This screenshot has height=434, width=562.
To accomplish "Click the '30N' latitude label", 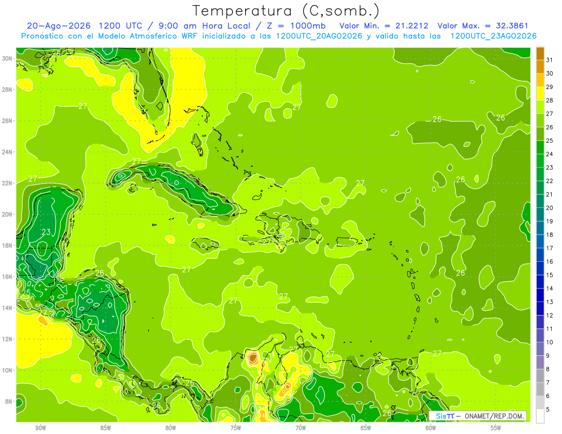I will (x=7, y=58).
